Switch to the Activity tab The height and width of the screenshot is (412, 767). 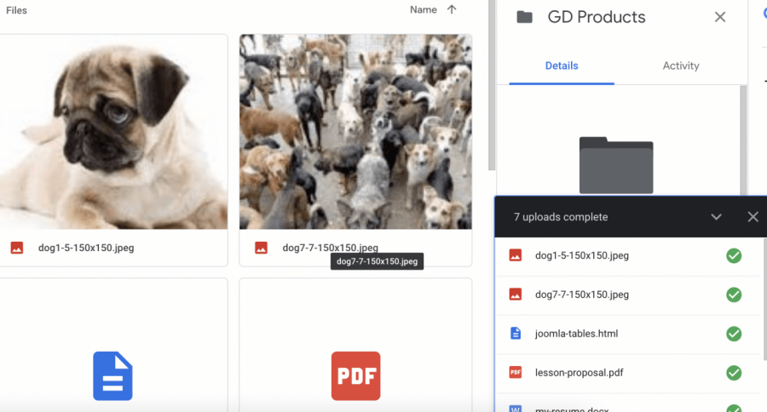681,66
